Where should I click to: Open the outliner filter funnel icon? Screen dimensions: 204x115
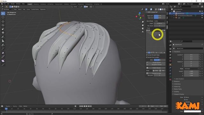[x=198, y=6]
